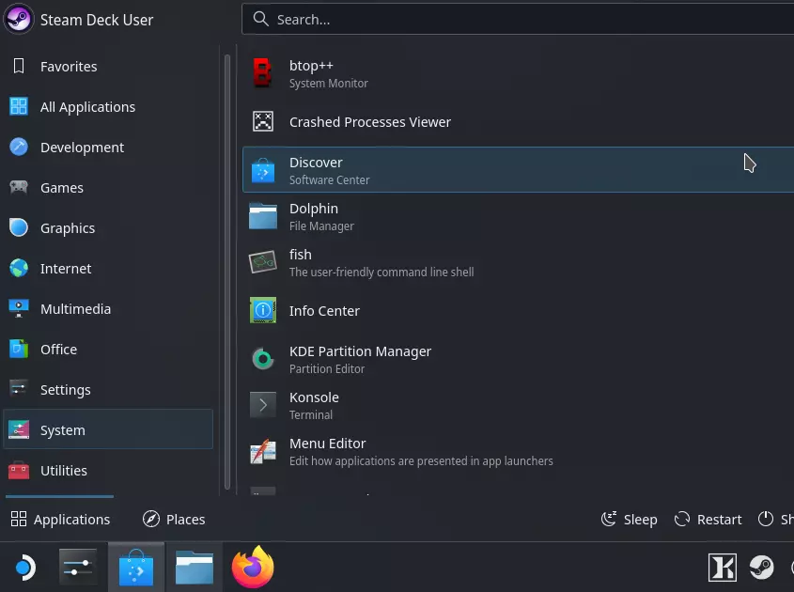
Task: Click inside the Search field
Action: pos(518,19)
